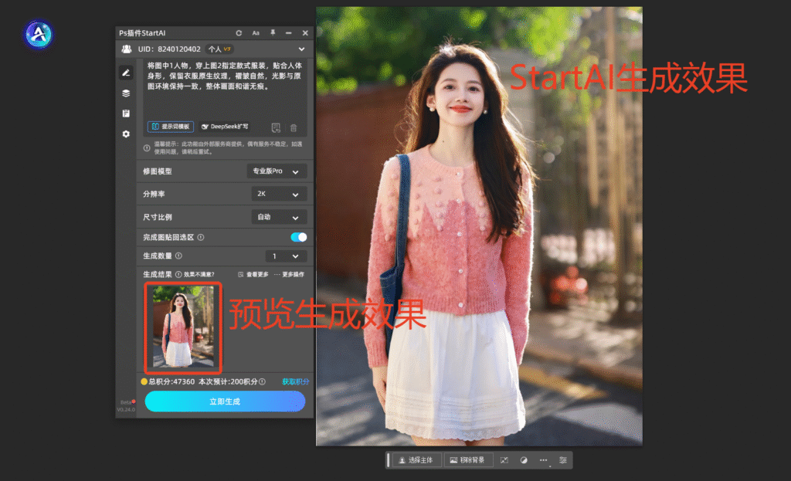Open the settings gear in plugin sidebar

(x=126, y=134)
